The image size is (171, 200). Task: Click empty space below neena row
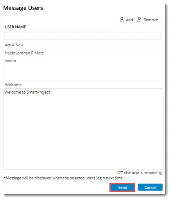point(83,73)
